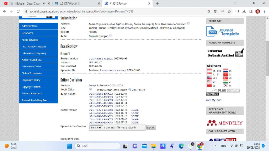Click the taskbar search box
Screen dimensions: 269x151
tap(98, 146)
